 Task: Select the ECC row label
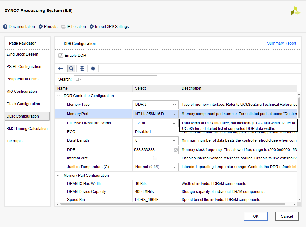tap(71, 132)
